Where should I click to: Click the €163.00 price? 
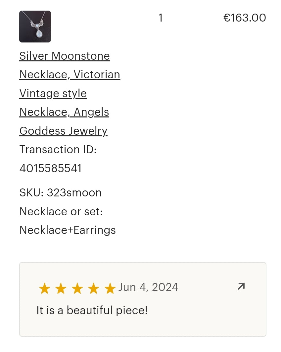point(245,18)
